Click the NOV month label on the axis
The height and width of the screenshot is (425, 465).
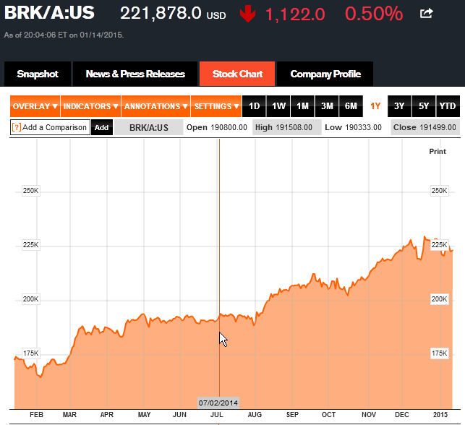click(x=369, y=415)
